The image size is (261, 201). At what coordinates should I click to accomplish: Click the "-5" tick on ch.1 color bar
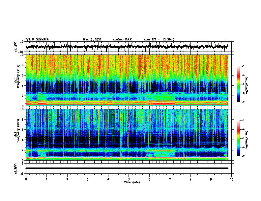[243, 84]
